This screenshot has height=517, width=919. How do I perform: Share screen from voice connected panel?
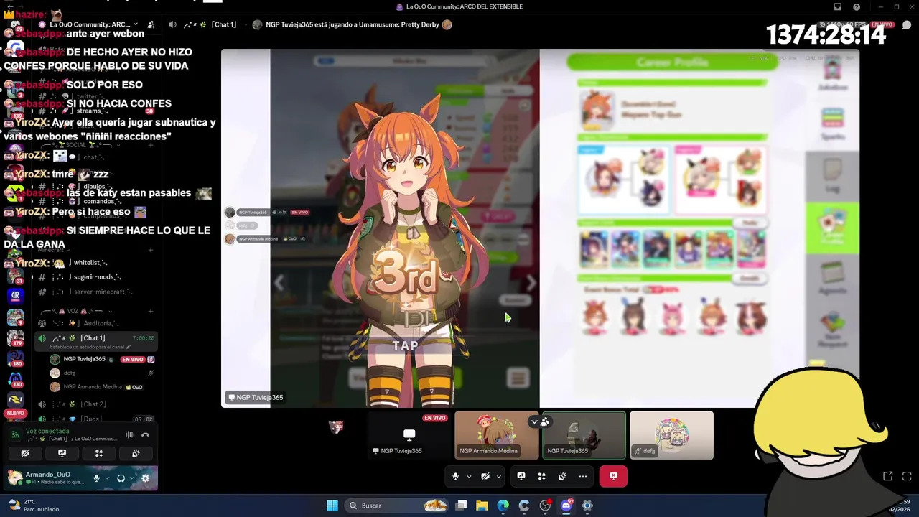click(x=62, y=453)
